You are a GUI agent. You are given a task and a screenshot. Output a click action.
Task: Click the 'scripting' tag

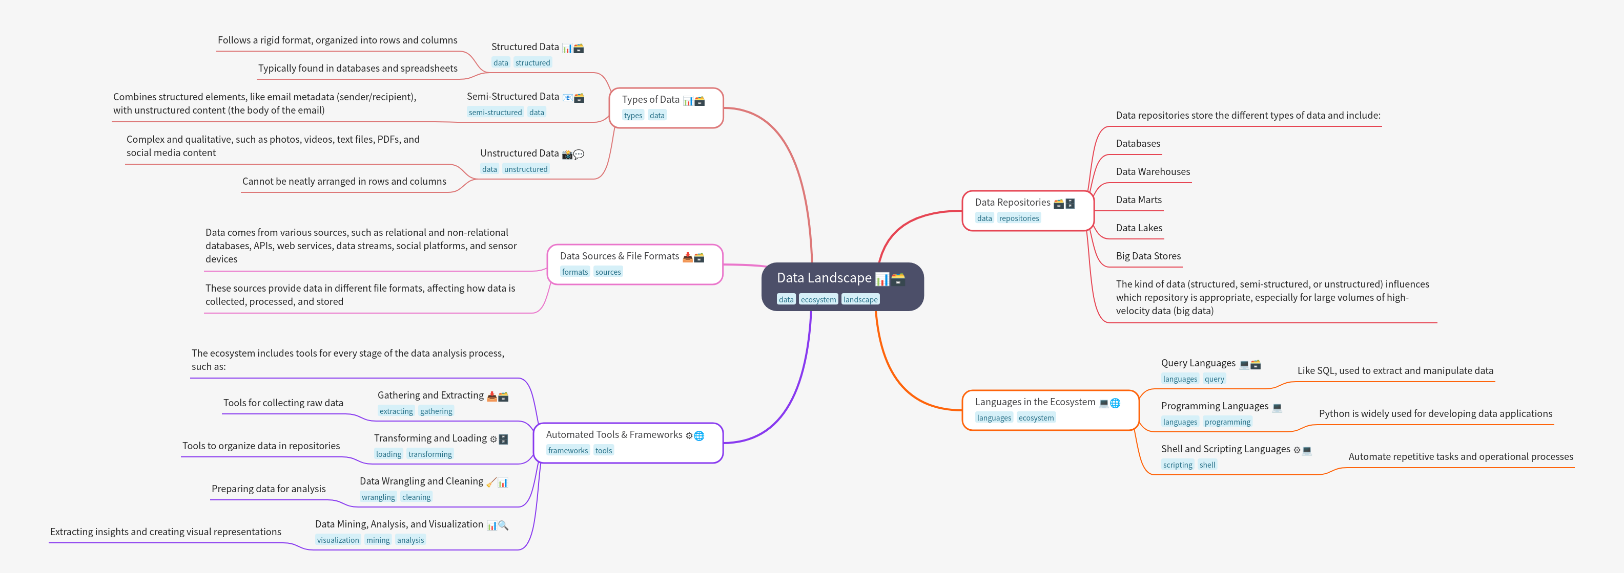coord(1178,465)
